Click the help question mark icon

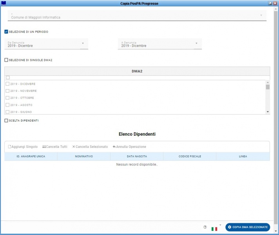(205, 227)
